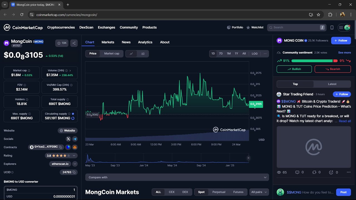This screenshot has width=356, height=200.
Task: Switch community feed to Latest
Action: (332, 84)
